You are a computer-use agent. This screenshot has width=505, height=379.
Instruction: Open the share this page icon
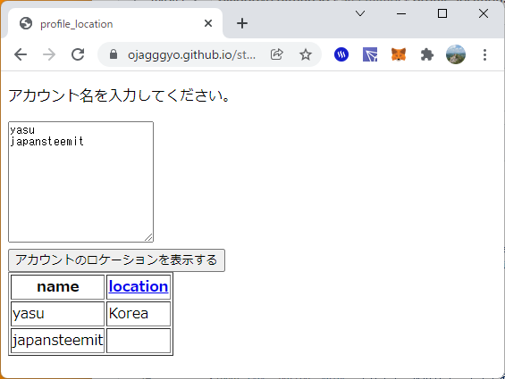277,54
